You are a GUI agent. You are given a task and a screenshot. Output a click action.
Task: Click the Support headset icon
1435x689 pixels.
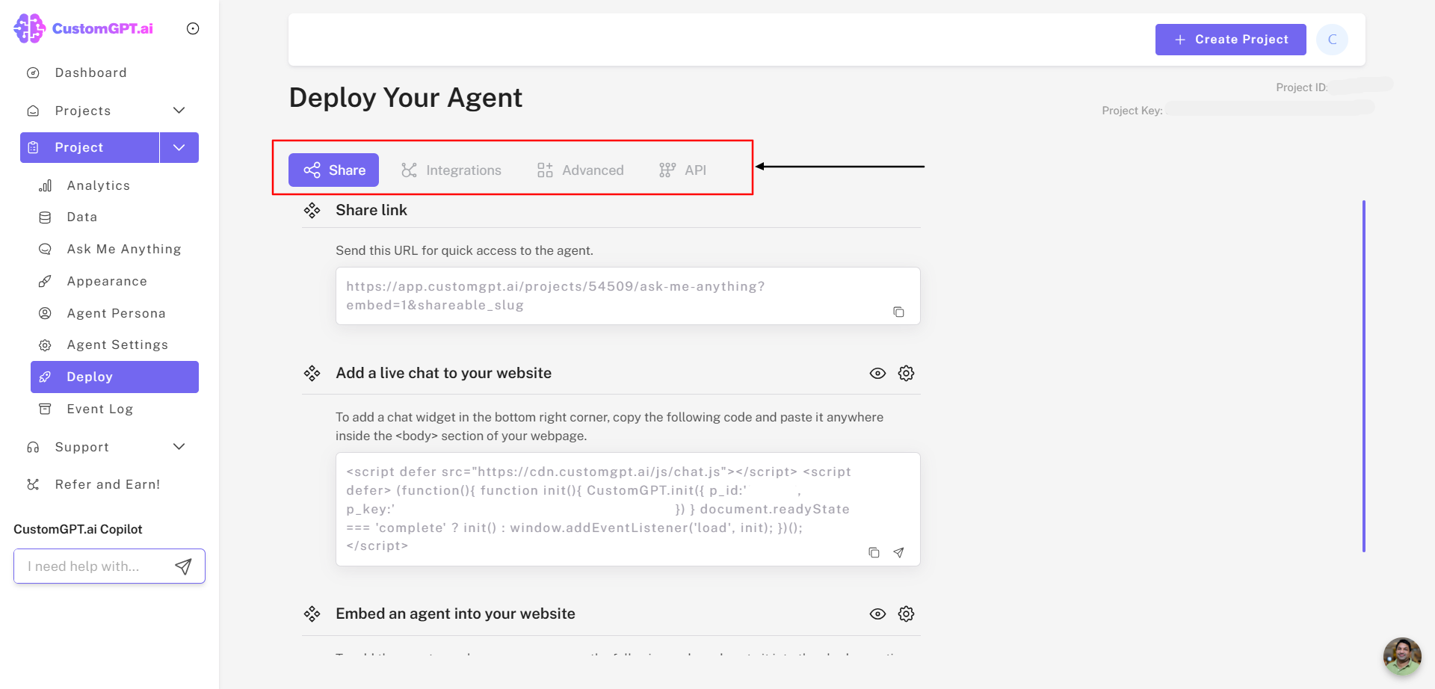coord(33,447)
